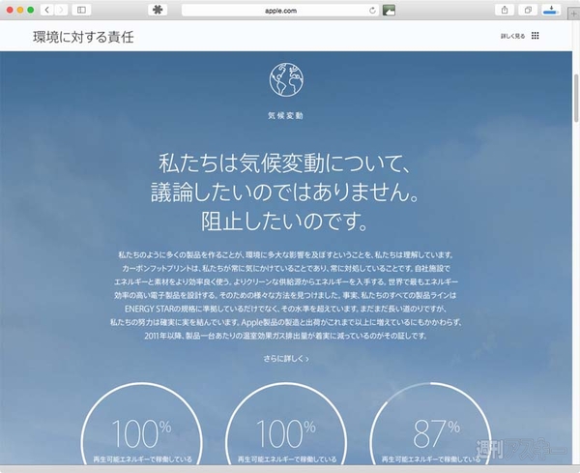Open the Downloads button in toolbar
Image resolution: width=580 pixels, height=473 pixels.
(551, 10)
